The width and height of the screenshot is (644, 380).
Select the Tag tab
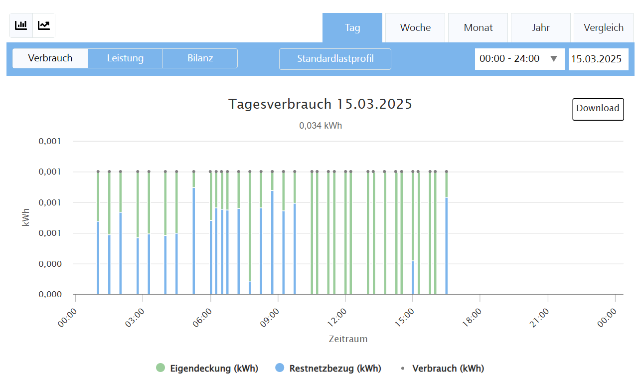point(352,28)
